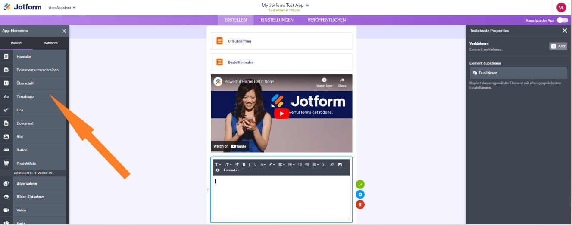This screenshot has width=572, height=225.
Task: Open the EINSTELLUNGEN tab
Action: tap(277, 20)
